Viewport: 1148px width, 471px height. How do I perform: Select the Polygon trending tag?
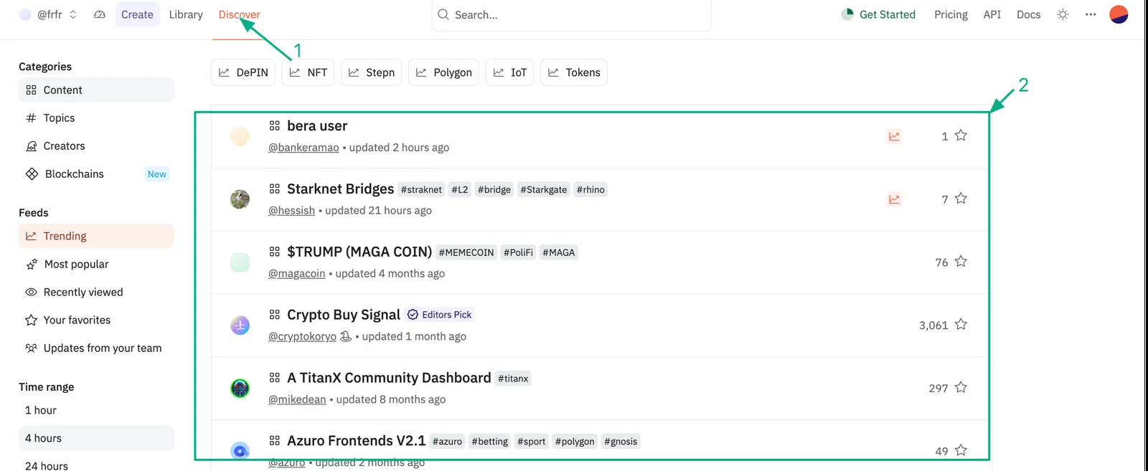(444, 72)
